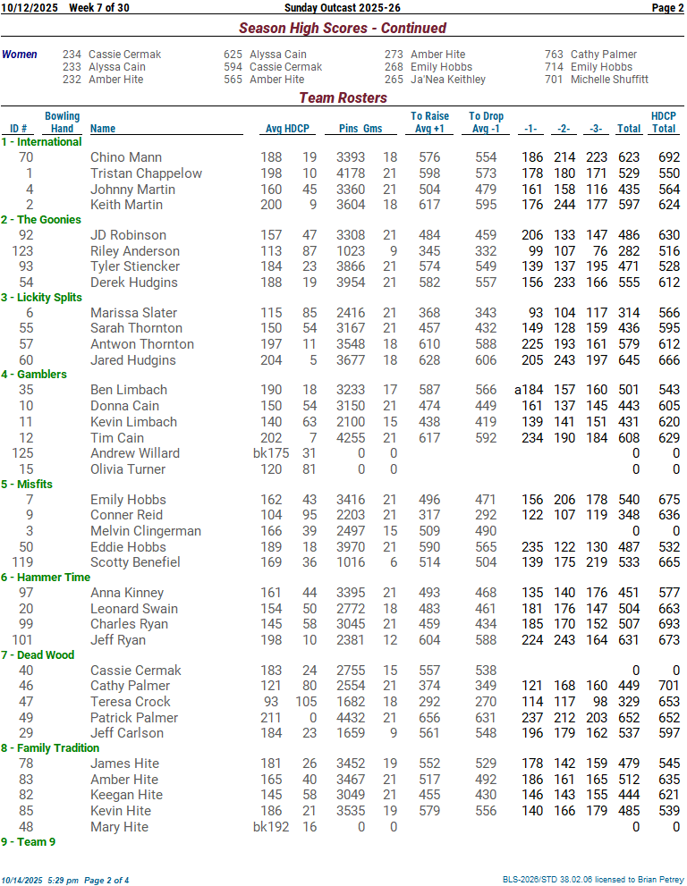Screen dimensions: 687x886
Task: Click the Pins Gms column header
Action: click(360, 128)
